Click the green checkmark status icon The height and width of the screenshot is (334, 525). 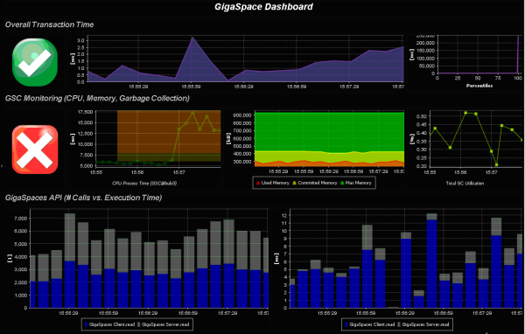tap(35, 62)
